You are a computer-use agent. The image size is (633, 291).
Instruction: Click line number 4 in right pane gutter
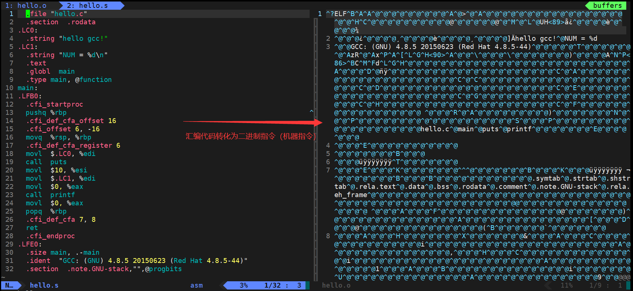328,145
